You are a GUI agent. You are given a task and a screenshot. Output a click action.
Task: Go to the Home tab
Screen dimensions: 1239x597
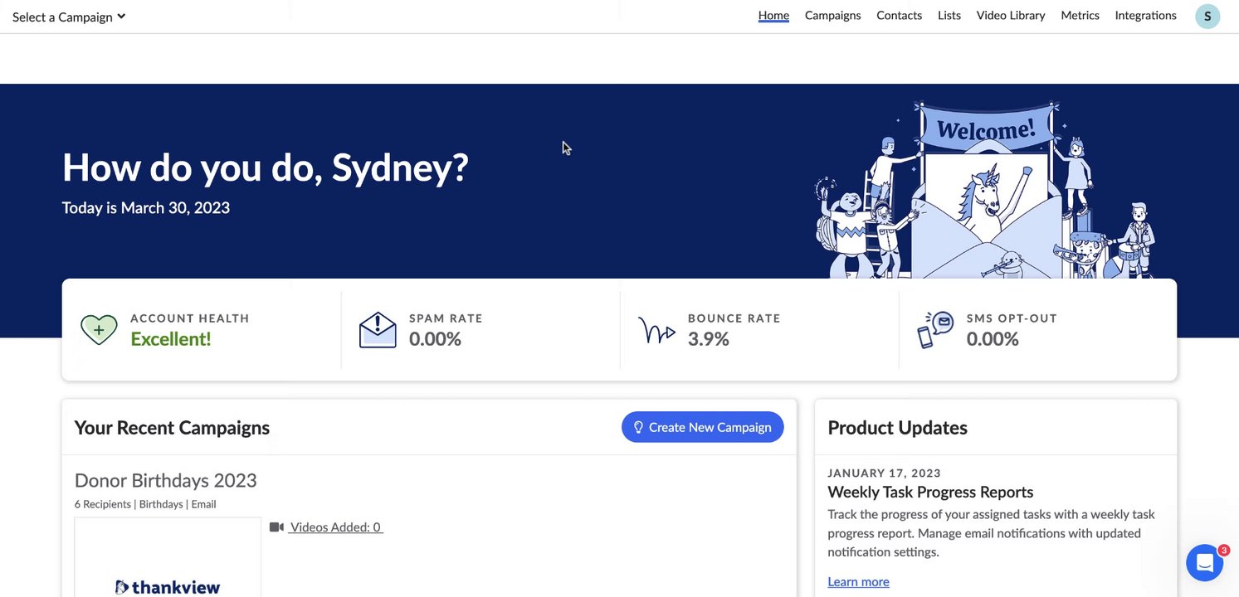click(773, 16)
